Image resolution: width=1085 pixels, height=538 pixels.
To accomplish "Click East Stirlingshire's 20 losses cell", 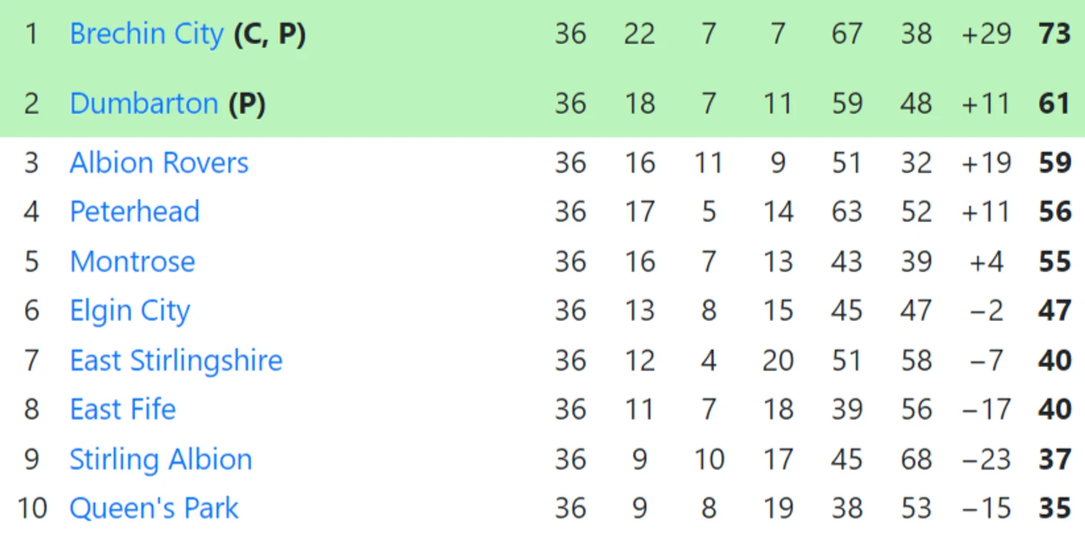I will click(x=777, y=360).
